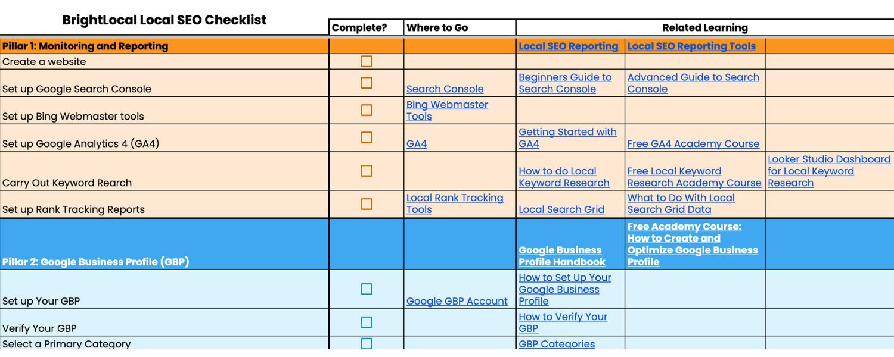Click the 'Google Business Profile Handbook' link
The height and width of the screenshot is (357, 894).
click(x=561, y=256)
